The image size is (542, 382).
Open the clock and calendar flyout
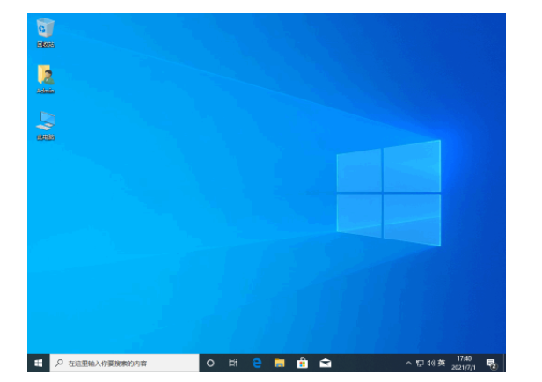(x=463, y=363)
